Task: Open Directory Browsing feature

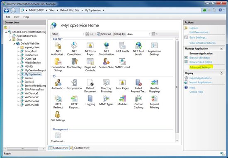Action: click(106, 86)
